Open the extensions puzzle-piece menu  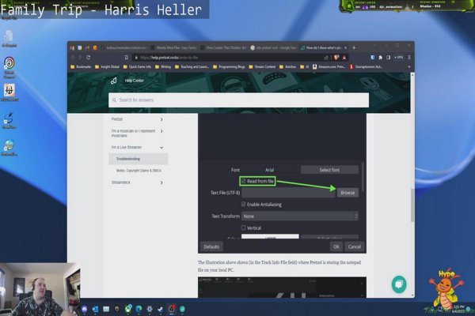click(x=381, y=57)
